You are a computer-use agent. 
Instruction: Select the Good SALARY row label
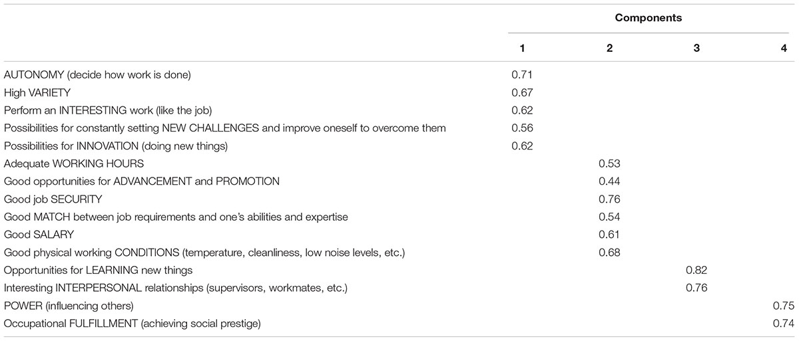tap(39, 235)
